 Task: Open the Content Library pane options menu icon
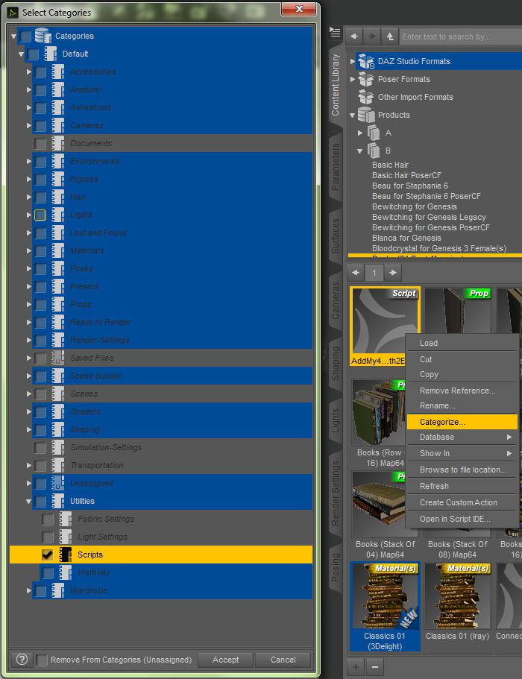pyautogui.click(x=335, y=33)
